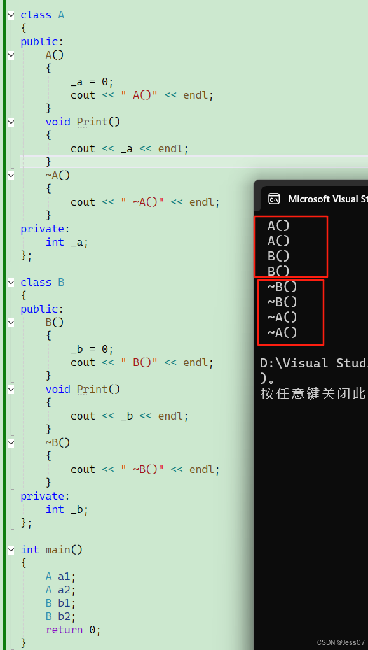
Task: Click the 'int _a;' member declaration
Action: (67, 243)
